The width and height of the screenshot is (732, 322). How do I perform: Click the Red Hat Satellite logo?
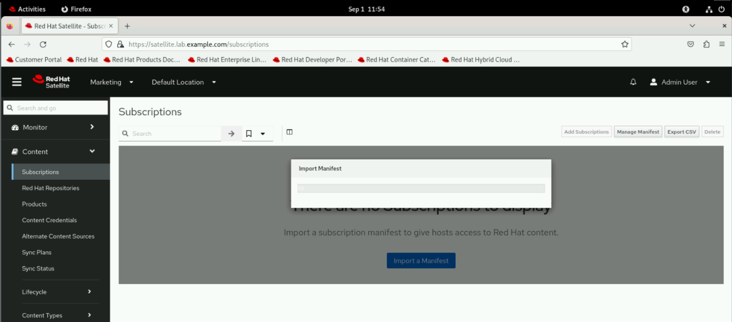click(x=51, y=82)
